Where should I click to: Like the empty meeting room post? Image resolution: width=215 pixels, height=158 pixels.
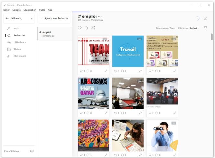tap(116, 113)
